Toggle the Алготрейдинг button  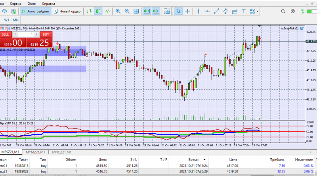tap(35, 11)
